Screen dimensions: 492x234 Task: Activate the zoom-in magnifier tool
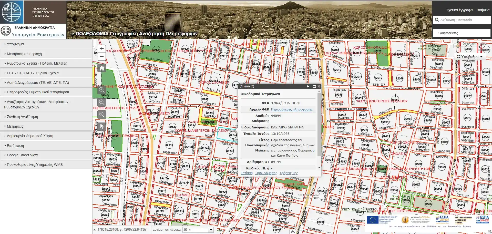click(102, 90)
